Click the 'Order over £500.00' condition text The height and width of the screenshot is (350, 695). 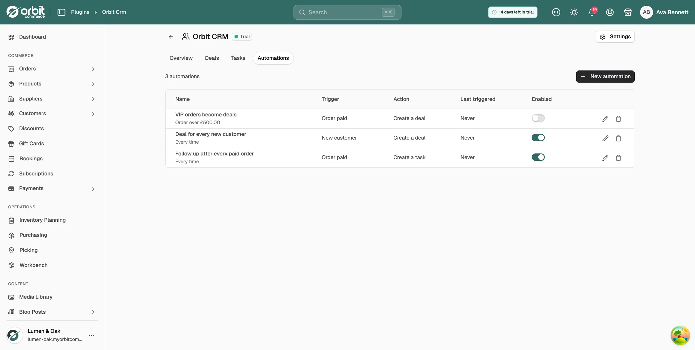click(x=198, y=123)
